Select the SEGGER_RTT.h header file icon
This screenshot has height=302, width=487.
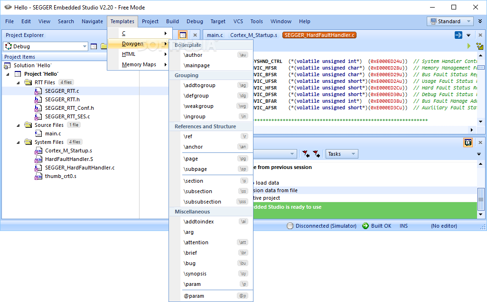38,99
